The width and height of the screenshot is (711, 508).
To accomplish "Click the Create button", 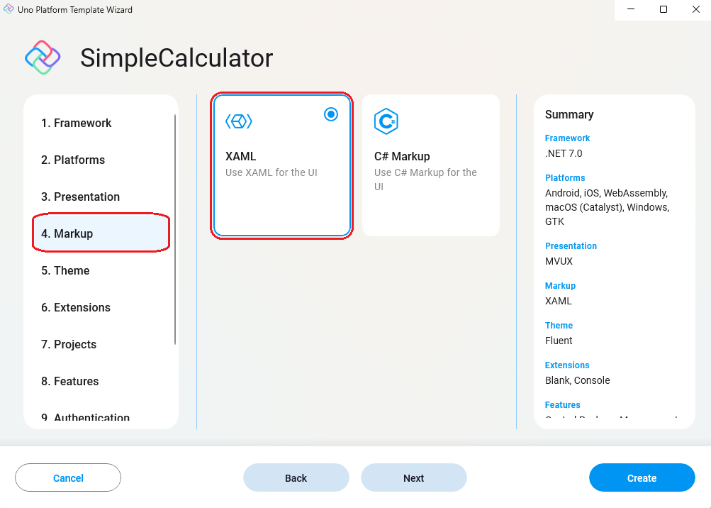I will pos(641,477).
